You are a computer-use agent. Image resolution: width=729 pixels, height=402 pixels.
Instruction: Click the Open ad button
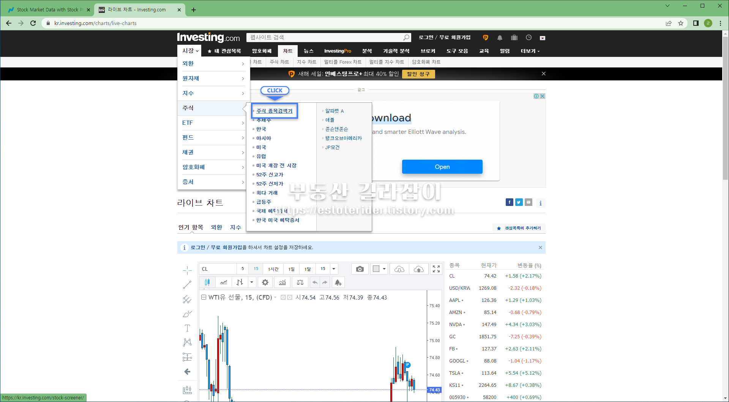pos(442,167)
